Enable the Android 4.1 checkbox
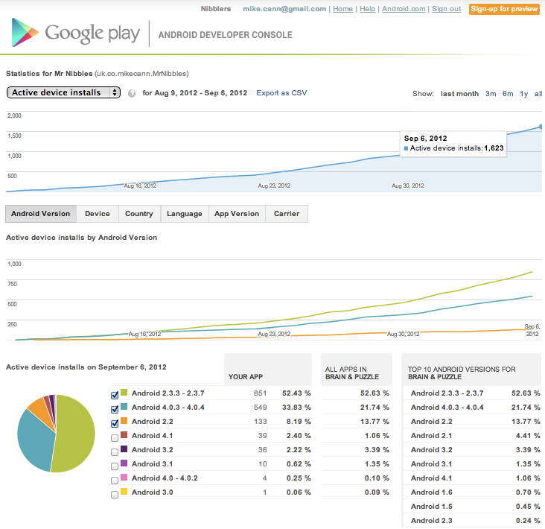The height and width of the screenshot is (529, 545). [114, 437]
